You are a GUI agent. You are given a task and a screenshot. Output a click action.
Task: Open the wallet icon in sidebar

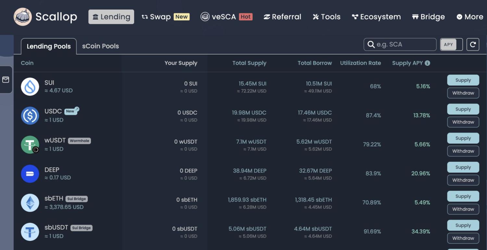pyautogui.click(x=6, y=80)
